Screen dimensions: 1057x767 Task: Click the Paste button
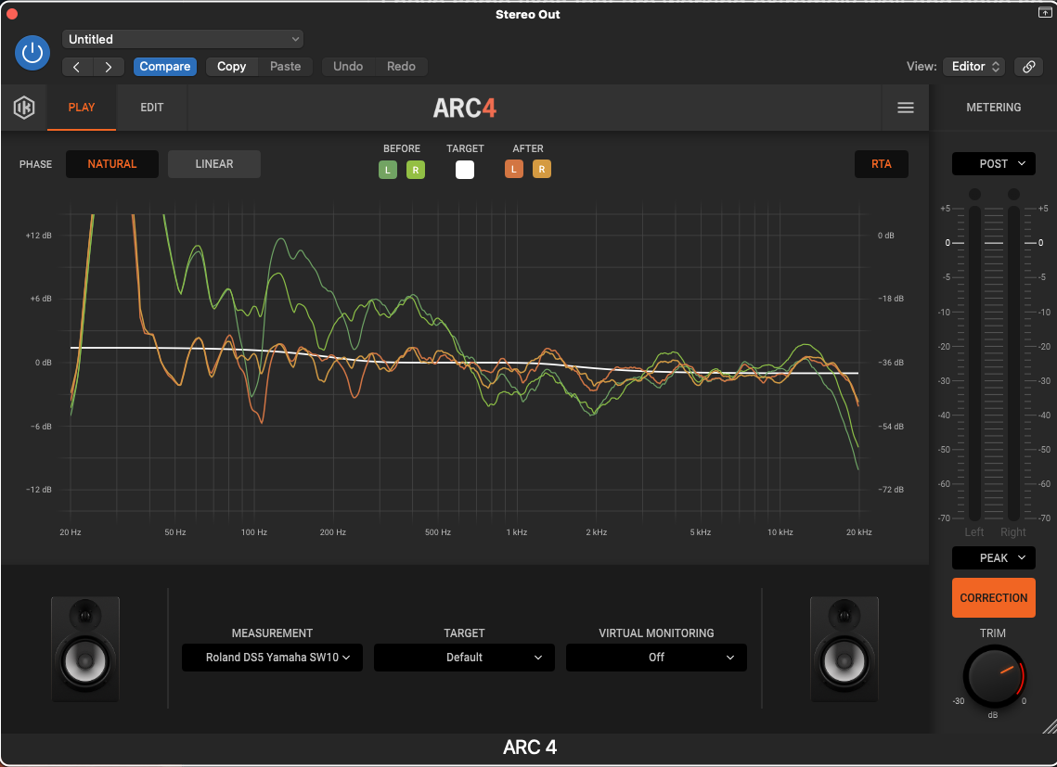coord(285,66)
